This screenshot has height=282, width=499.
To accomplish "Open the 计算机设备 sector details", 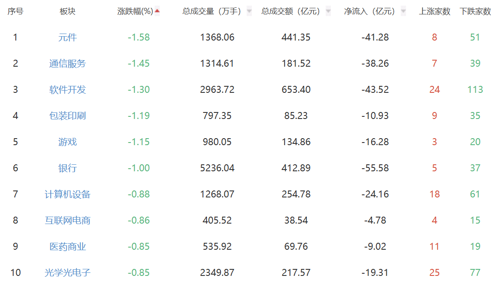I will click(68, 194).
